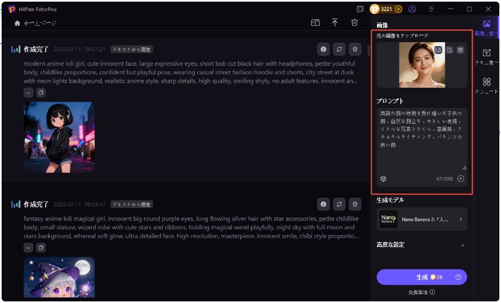The image size is (501, 303).
Task: Expand the 高度な設定 section
Action: tap(422, 245)
